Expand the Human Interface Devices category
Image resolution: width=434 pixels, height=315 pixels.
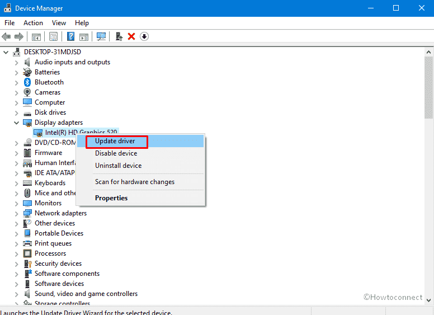(16, 163)
